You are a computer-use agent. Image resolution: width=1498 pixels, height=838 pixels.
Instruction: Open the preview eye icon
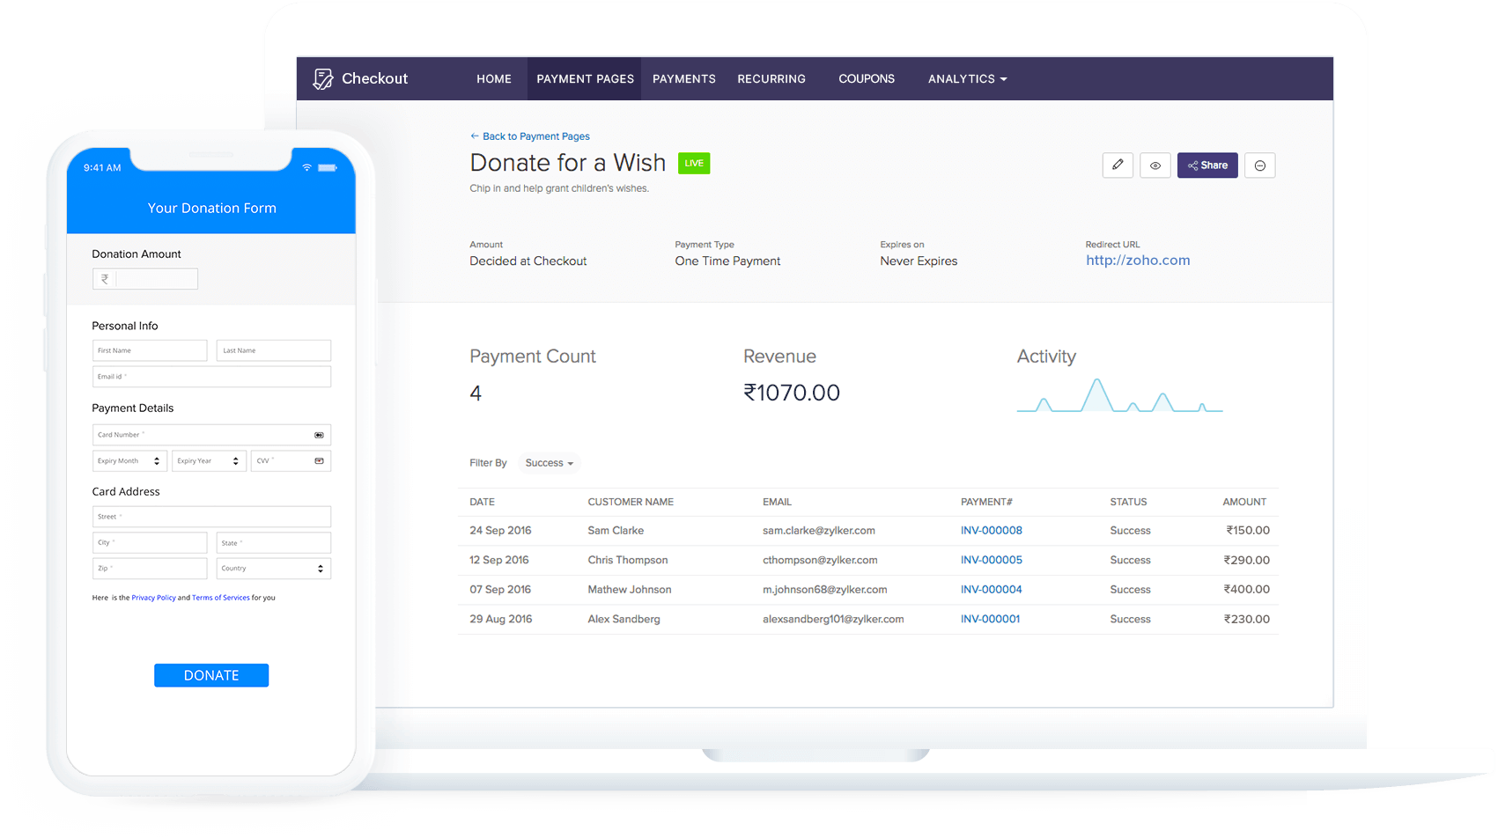(1155, 165)
